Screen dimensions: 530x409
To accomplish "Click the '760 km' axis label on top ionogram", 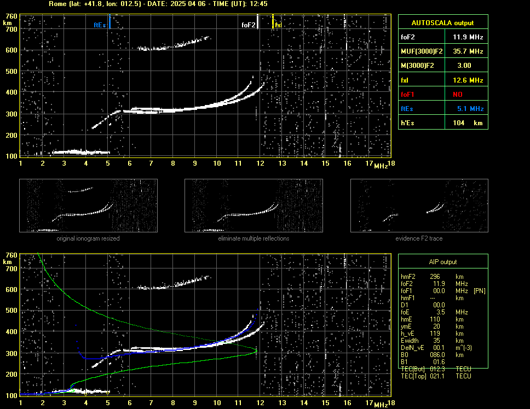I will coord(10,19).
